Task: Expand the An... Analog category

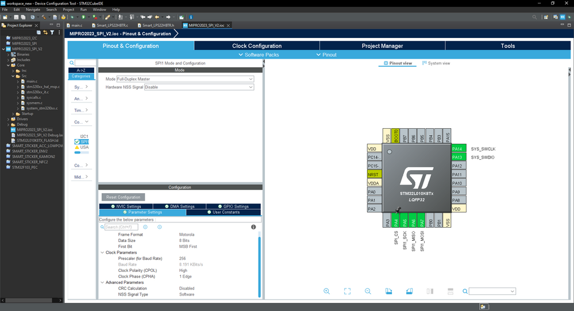Action: coord(81,98)
